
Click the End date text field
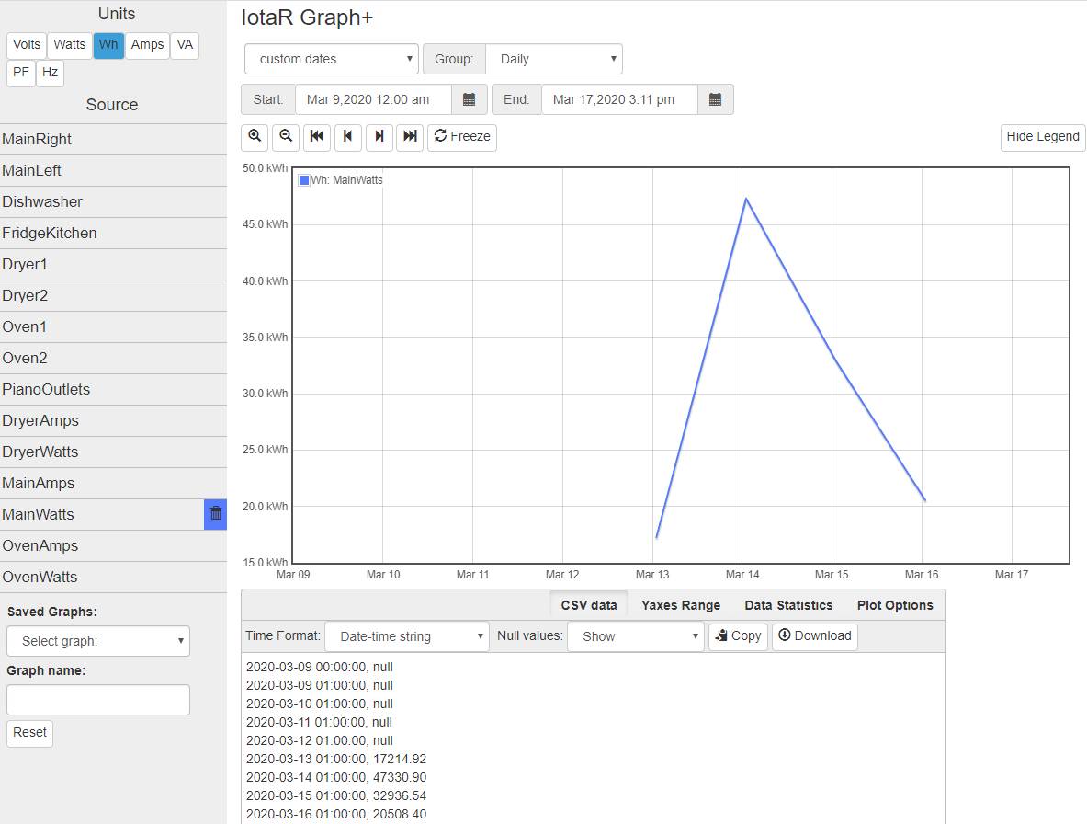[x=619, y=100]
